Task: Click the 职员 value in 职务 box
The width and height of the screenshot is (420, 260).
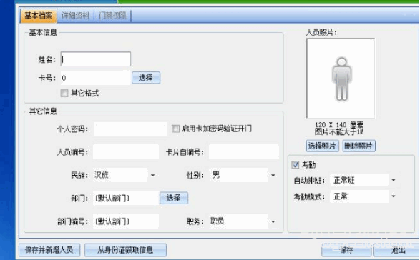Action: pos(218,221)
